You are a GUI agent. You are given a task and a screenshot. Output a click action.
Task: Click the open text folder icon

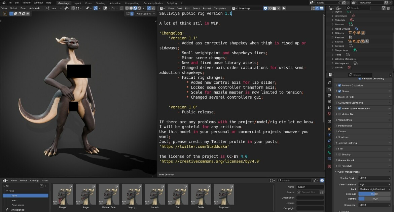275,8
